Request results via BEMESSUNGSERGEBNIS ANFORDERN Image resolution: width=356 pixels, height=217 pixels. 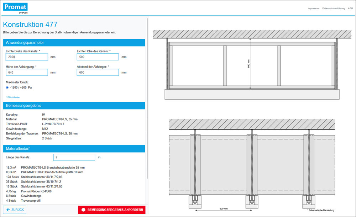pyautogui.click(x=111, y=210)
